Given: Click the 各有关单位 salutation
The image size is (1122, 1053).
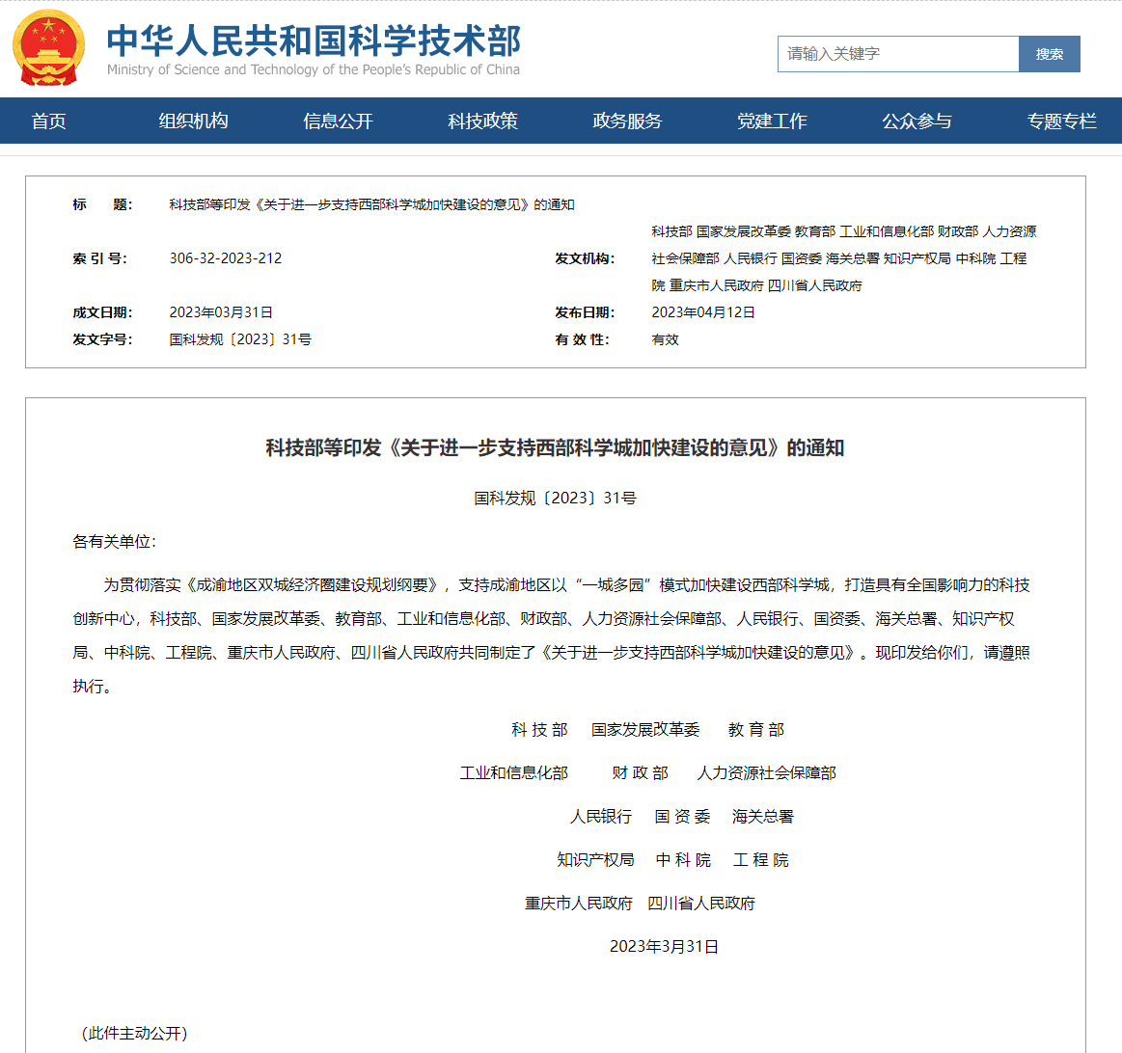Looking at the screenshot, I should (x=114, y=542).
